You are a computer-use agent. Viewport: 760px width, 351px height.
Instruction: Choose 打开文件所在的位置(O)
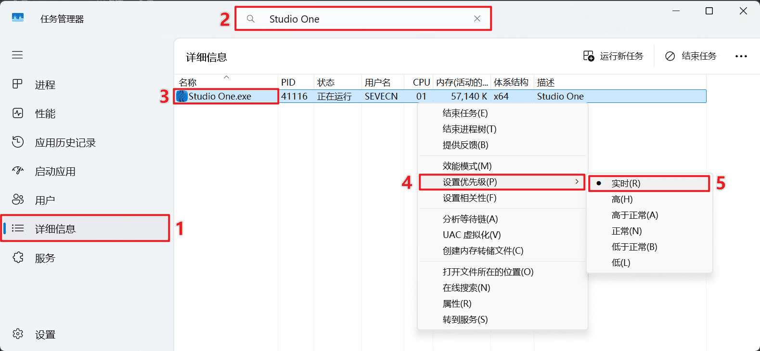502,272
